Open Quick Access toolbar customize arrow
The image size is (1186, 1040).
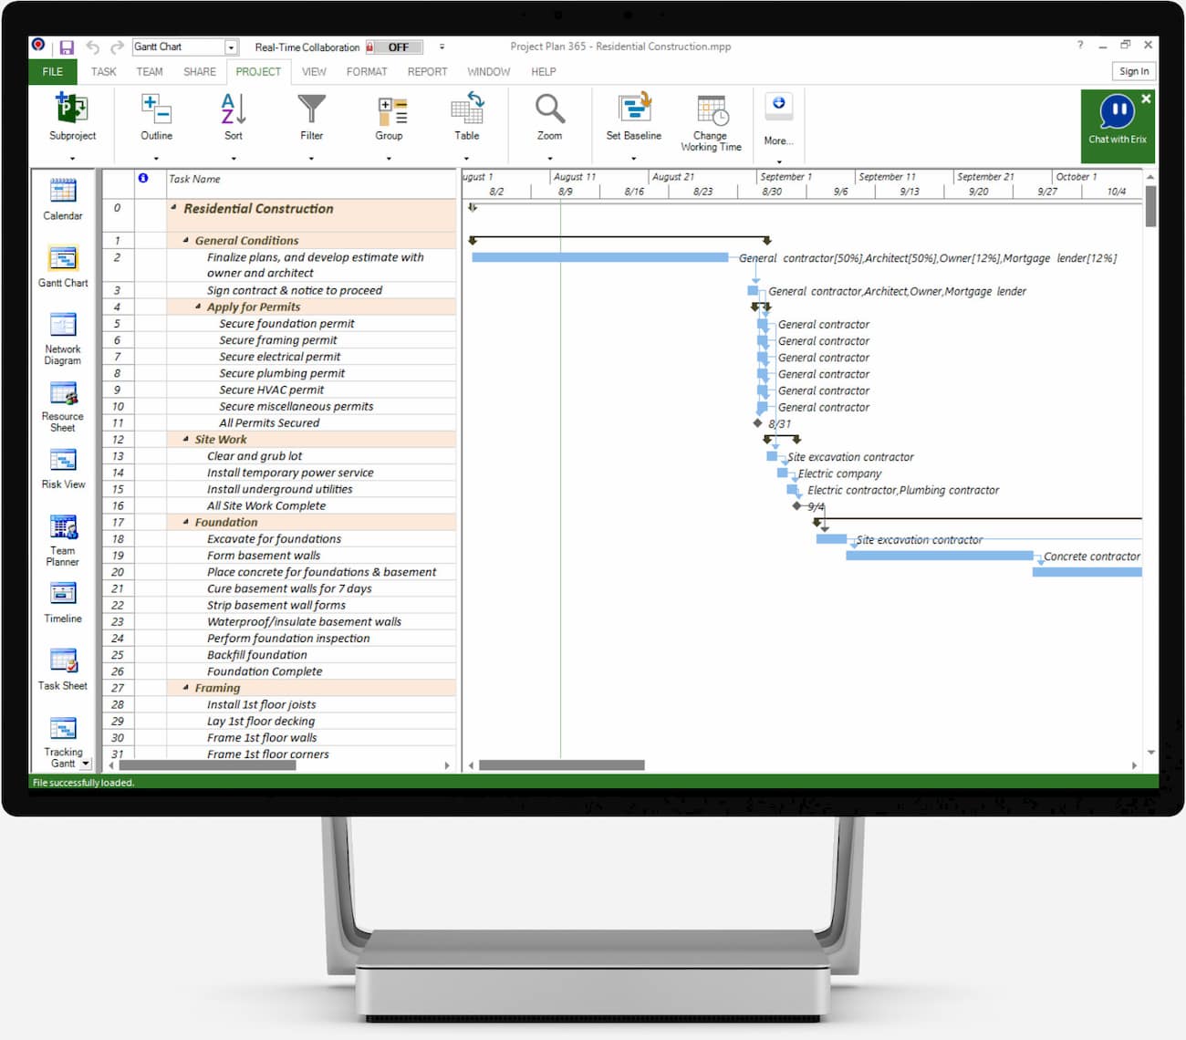[x=442, y=47]
